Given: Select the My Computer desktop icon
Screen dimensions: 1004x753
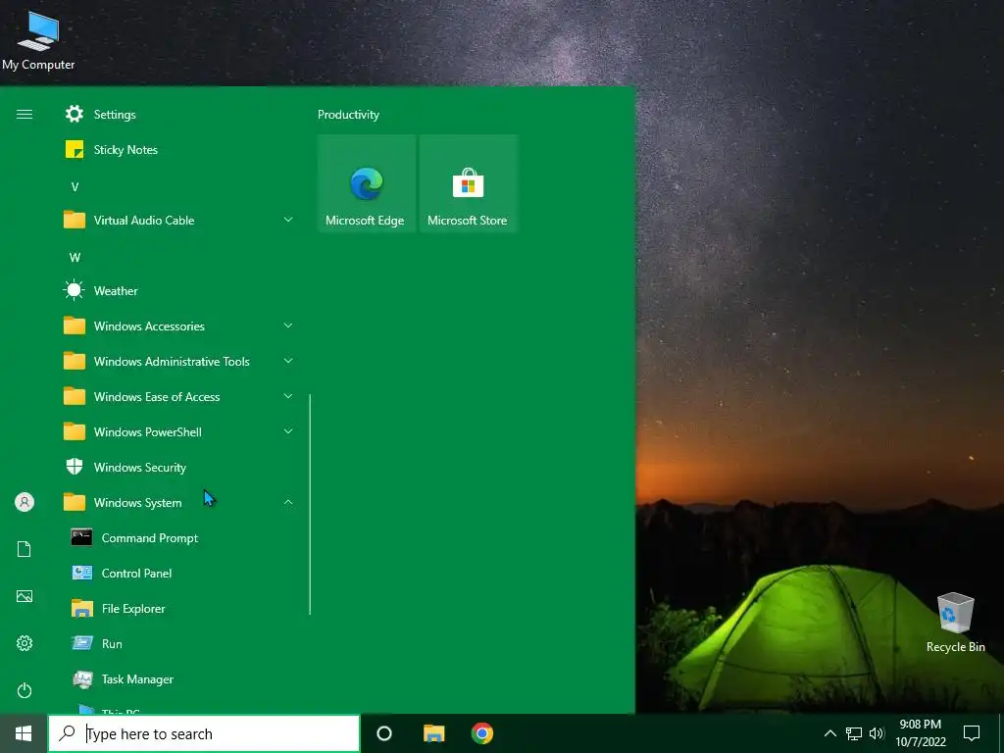Looking at the screenshot, I should (x=38, y=40).
